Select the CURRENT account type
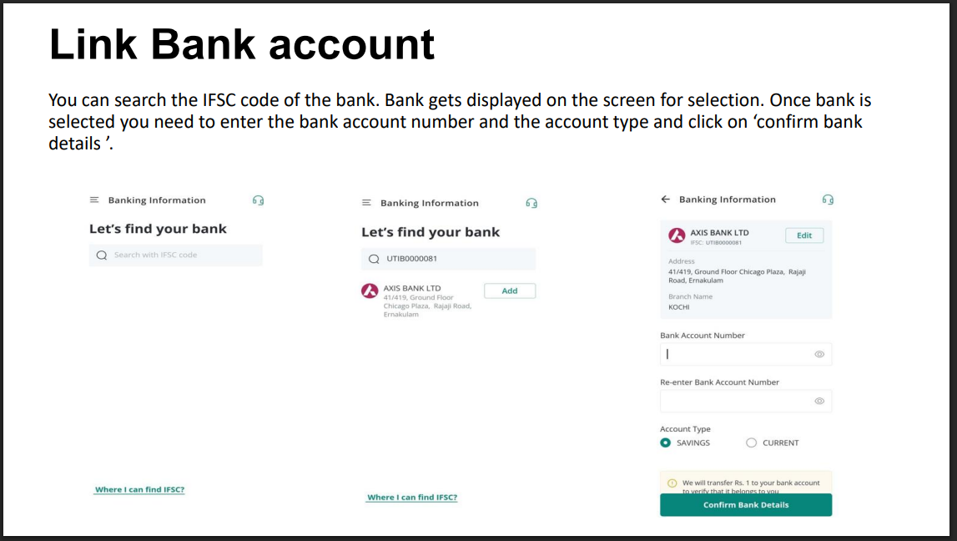This screenshot has width=957, height=541. click(751, 442)
